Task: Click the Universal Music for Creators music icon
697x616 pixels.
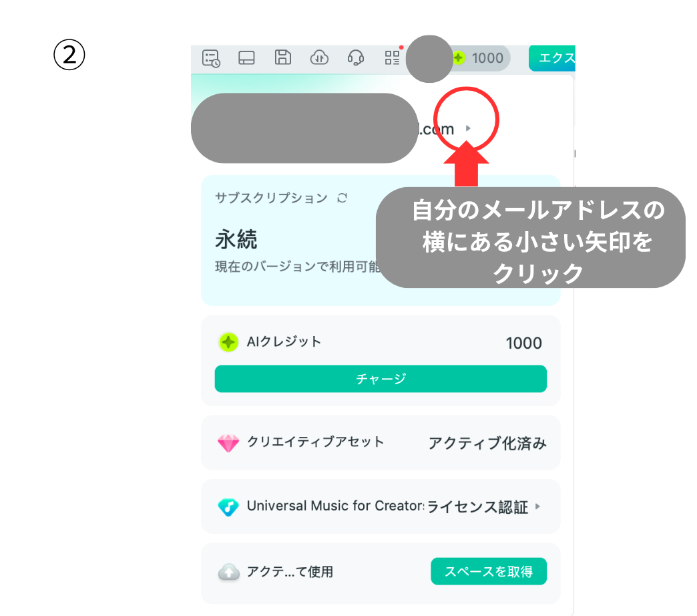Action: pos(230,506)
